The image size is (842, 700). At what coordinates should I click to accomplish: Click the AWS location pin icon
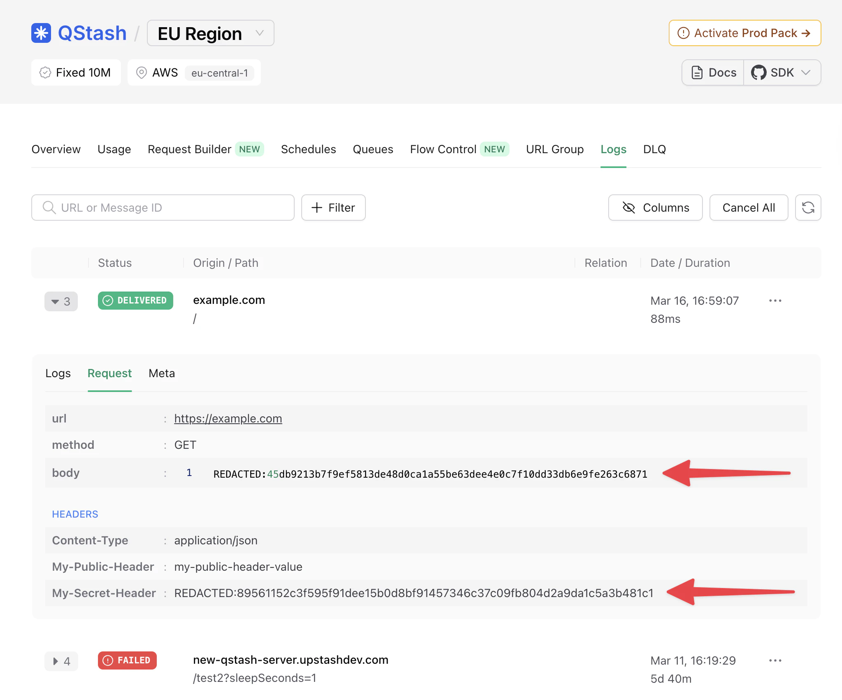141,72
